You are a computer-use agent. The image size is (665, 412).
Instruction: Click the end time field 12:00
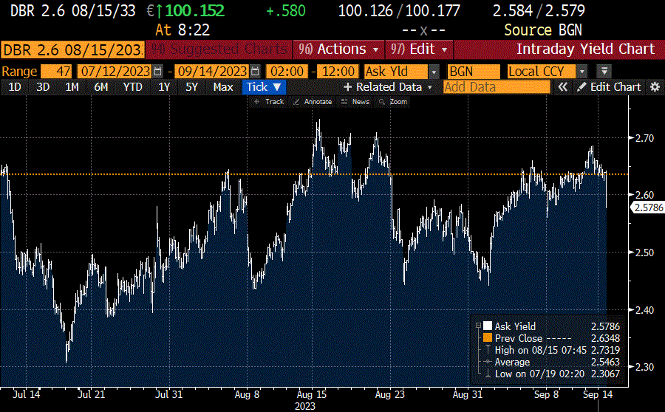(x=338, y=71)
